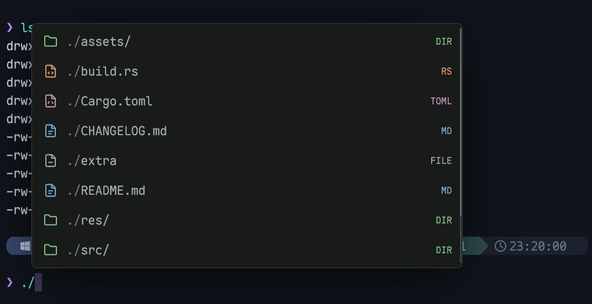Click the document icon beside CHANGELOG.md
592x304 pixels.
click(50, 131)
